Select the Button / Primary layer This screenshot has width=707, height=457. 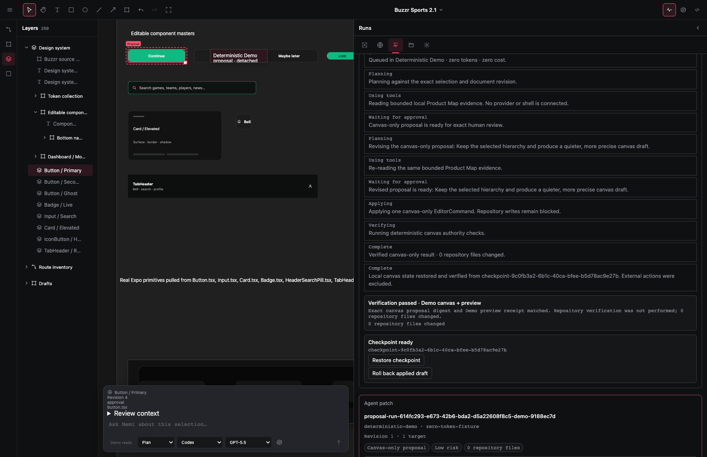(x=60, y=170)
